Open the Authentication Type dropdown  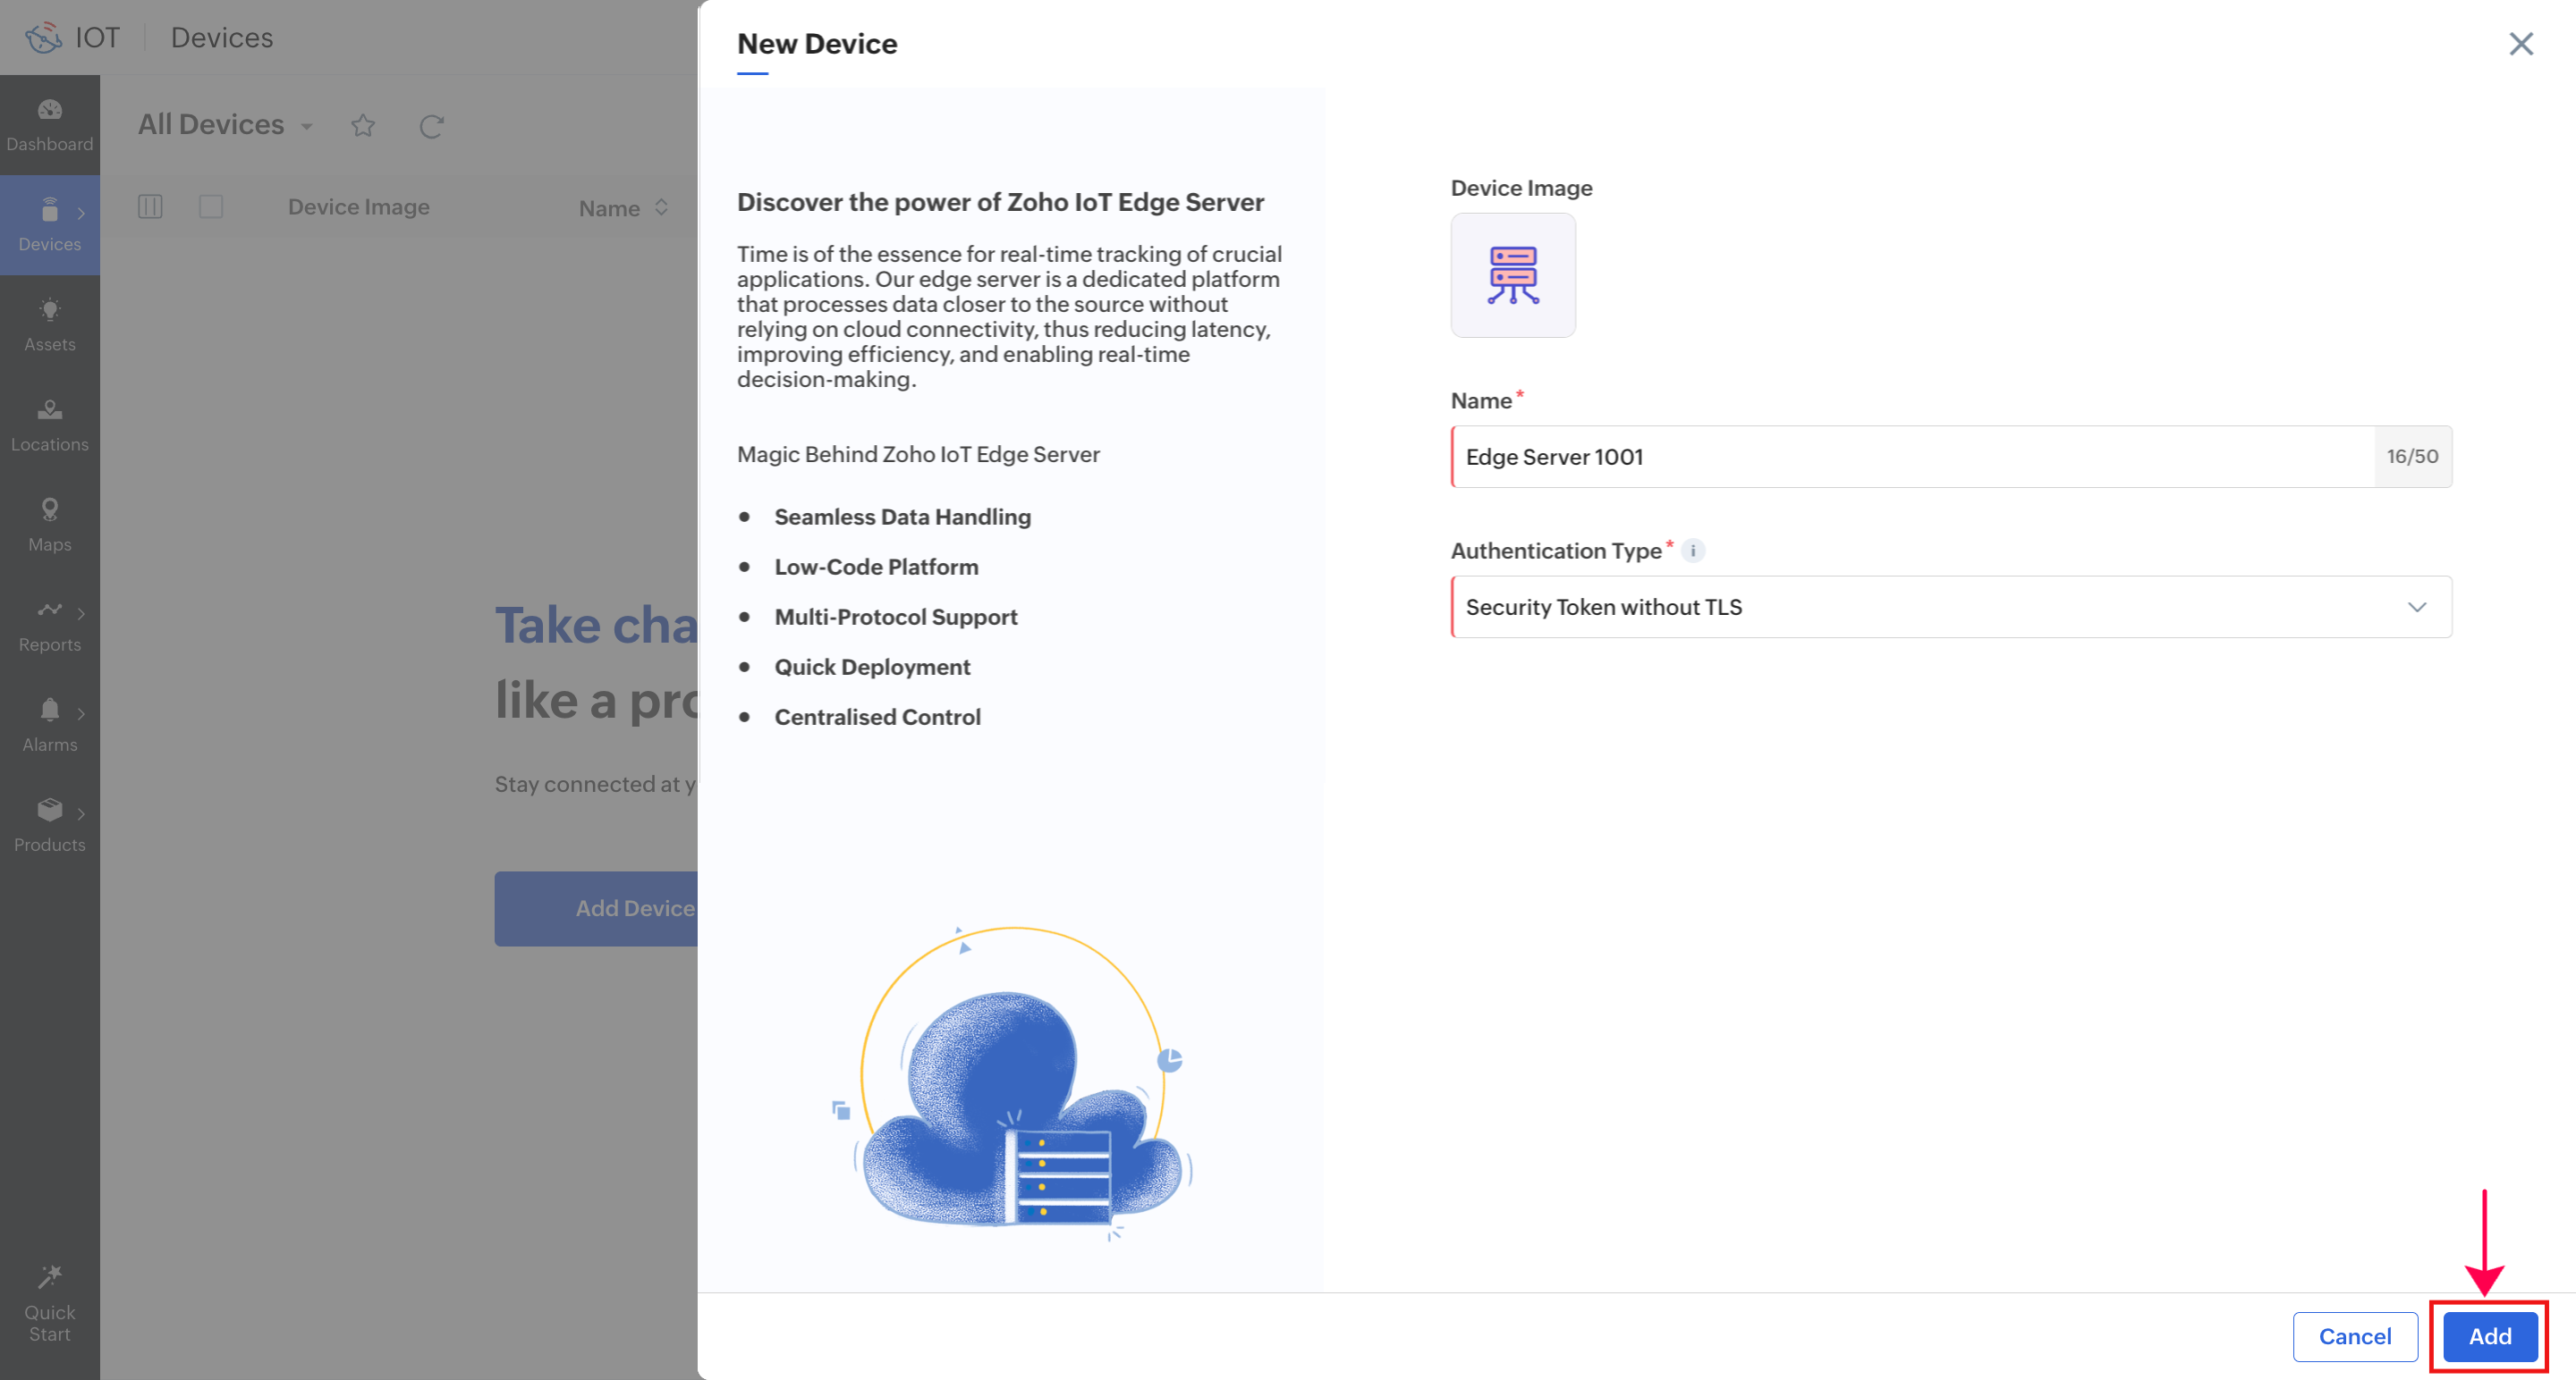[1951, 607]
